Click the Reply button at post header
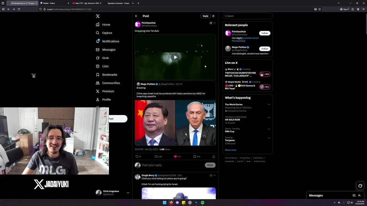The height and width of the screenshot is (206, 367). [x=206, y=16]
